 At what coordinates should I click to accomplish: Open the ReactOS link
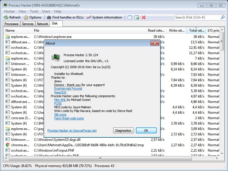coord(60,92)
